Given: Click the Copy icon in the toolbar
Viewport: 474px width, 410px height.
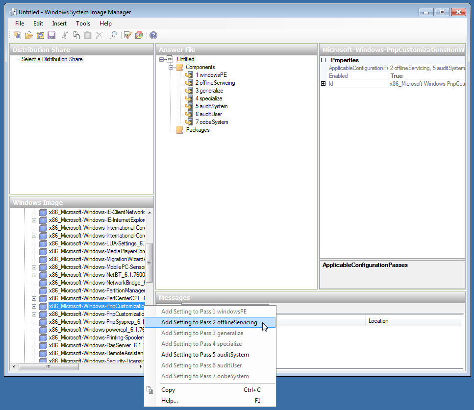Looking at the screenshot, I should (76, 35).
